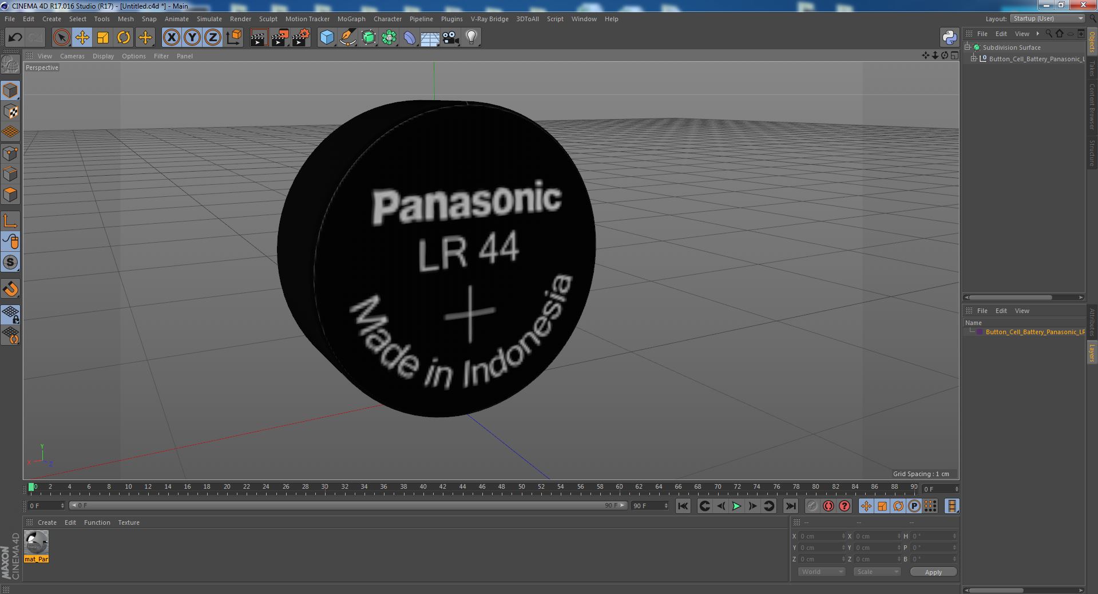The width and height of the screenshot is (1098, 594).
Task: Add Floor environment object icon
Action: [x=430, y=38]
